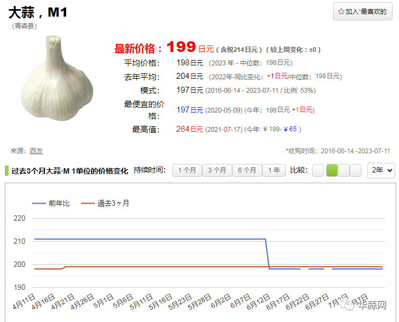
Task: Click the 含税214日元 tax-included text
Action: [239, 49]
